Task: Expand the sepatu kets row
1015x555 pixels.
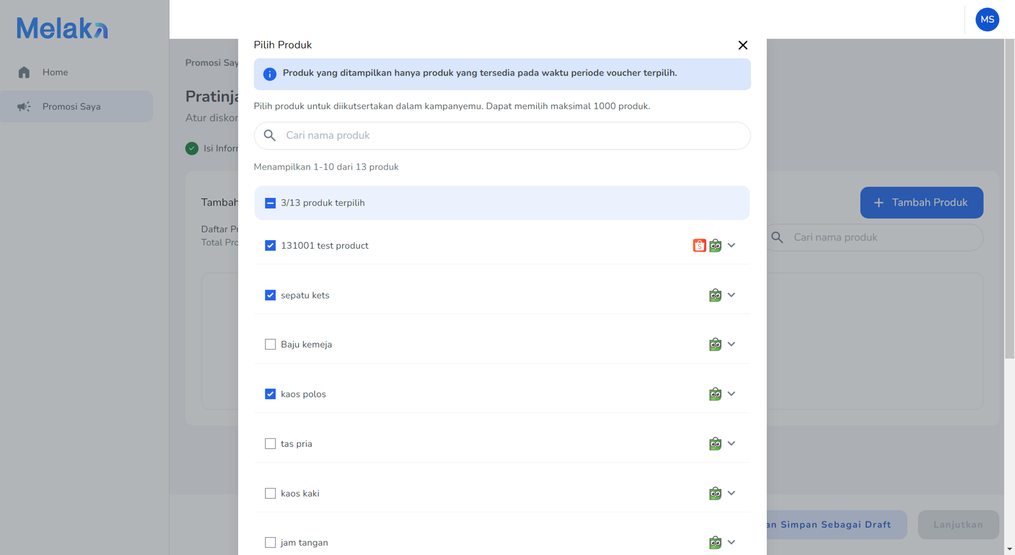Action: coord(731,295)
